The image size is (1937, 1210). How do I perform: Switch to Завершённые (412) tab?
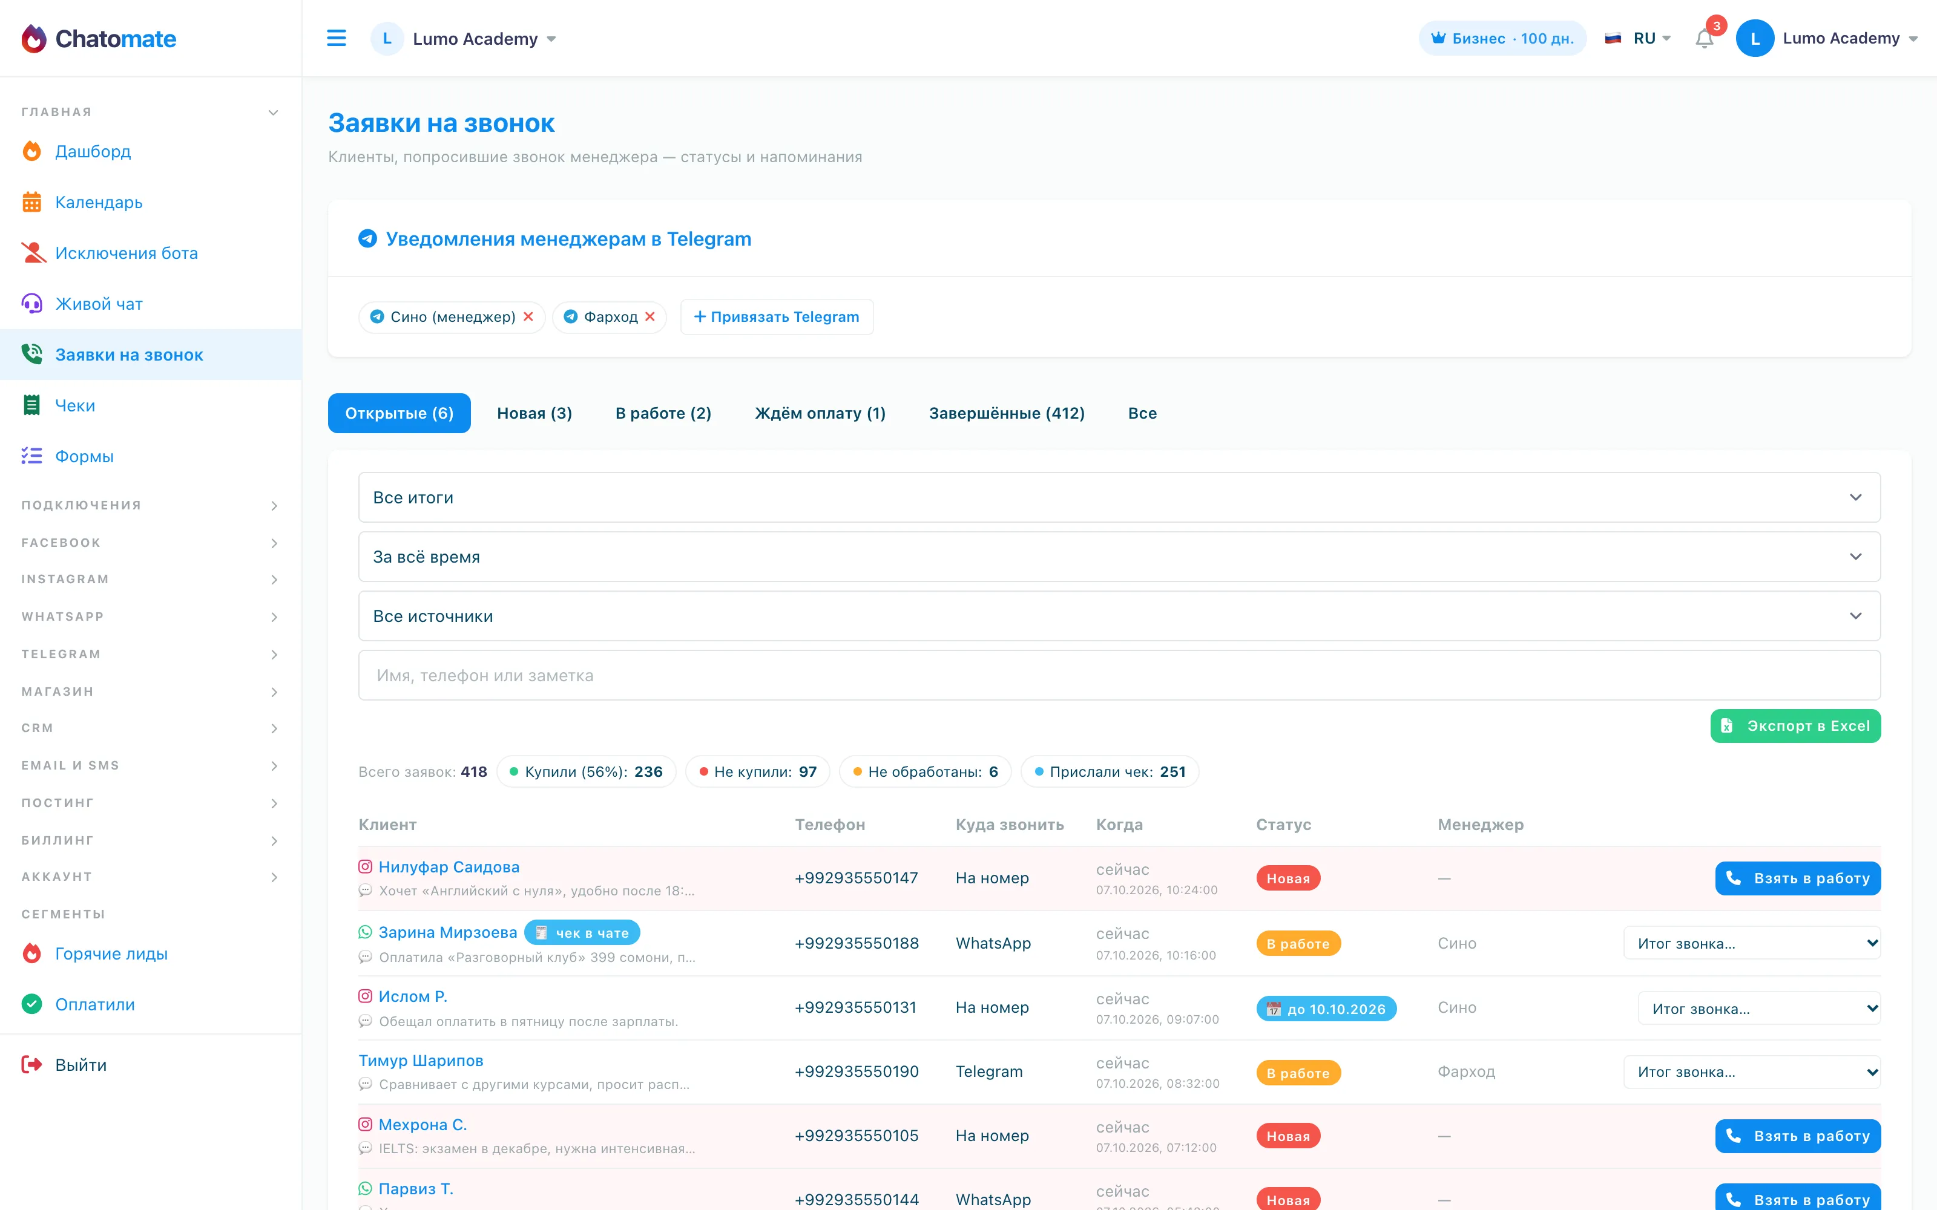(1007, 414)
